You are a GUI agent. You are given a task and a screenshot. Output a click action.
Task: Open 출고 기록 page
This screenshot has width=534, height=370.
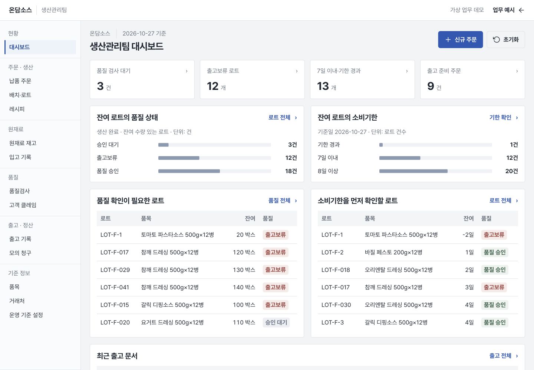coord(40,239)
